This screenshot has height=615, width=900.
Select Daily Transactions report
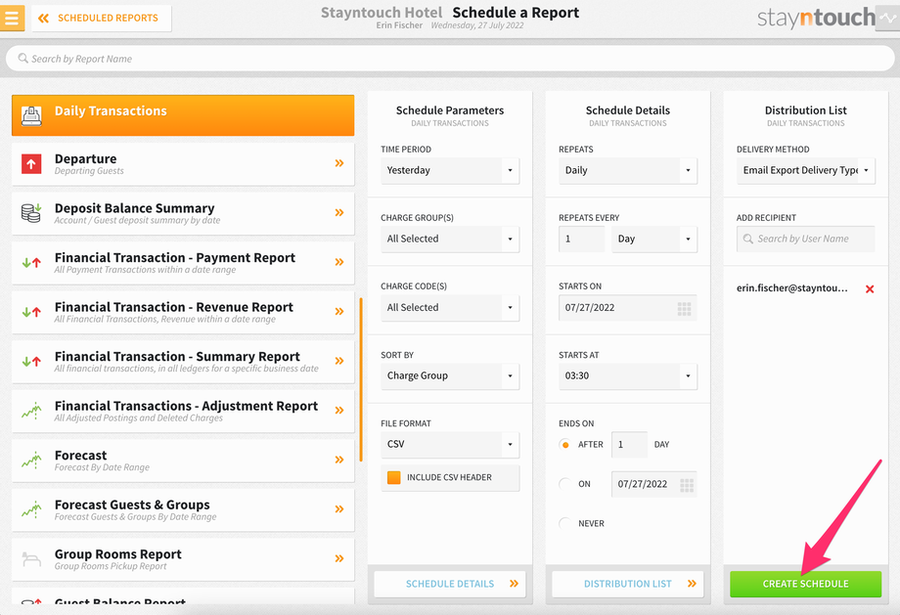coord(183,115)
